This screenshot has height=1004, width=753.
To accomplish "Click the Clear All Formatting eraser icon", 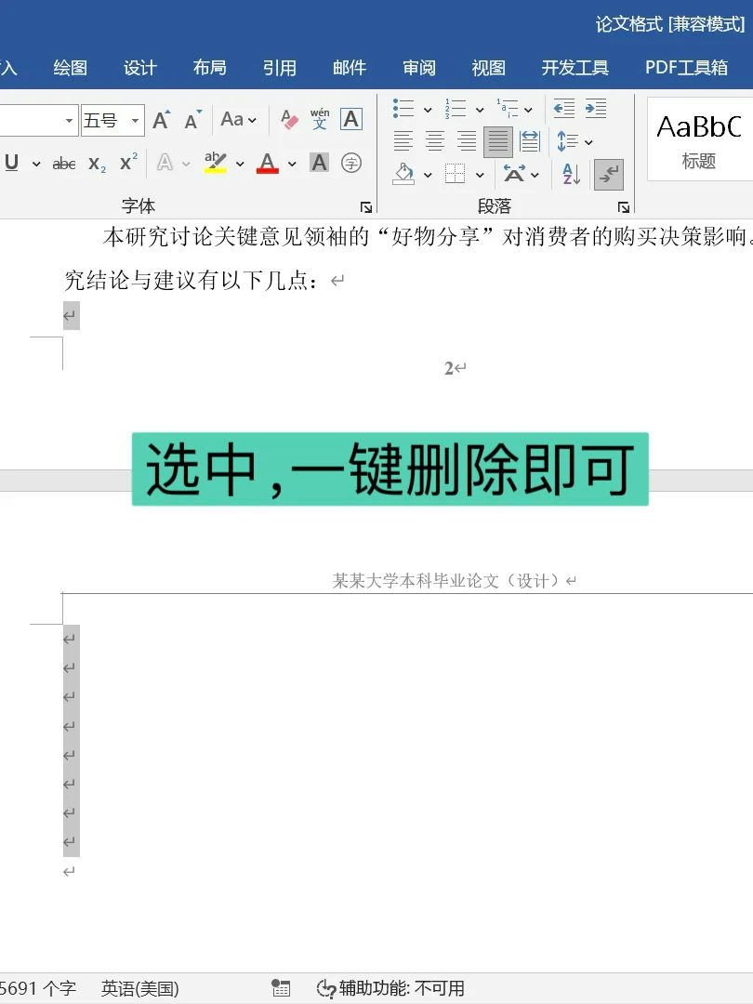I will point(289,120).
